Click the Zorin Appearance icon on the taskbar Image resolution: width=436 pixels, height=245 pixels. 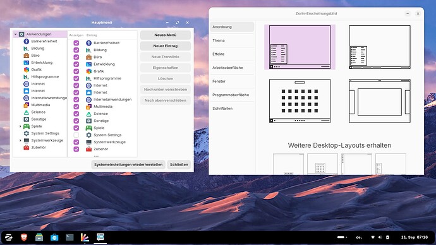coord(85,237)
